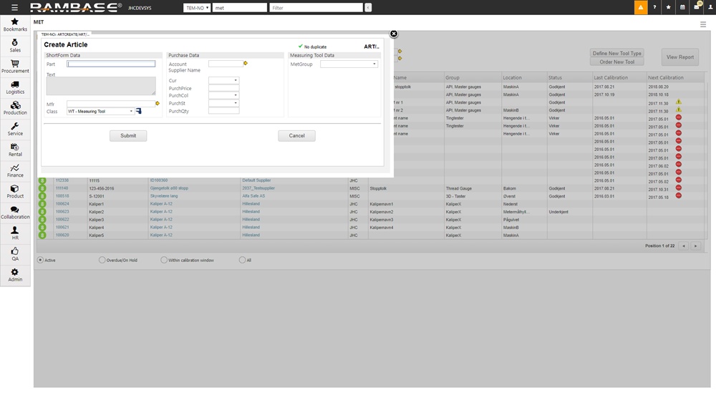Go to the Production module
The height and width of the screenshot is (398, 716).
coord(15,108)
